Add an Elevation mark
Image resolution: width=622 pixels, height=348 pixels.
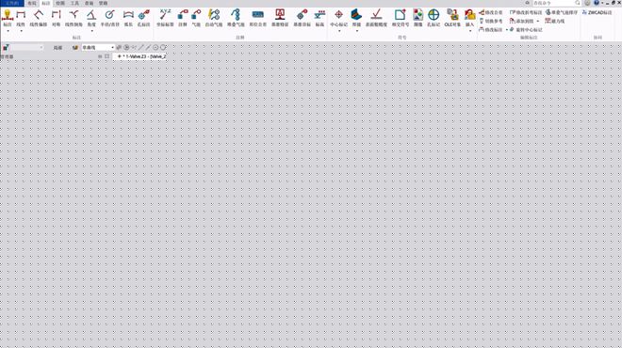319,18
